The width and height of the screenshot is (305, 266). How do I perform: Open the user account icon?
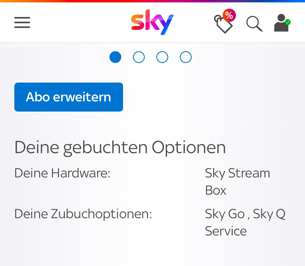(x=281, y=23)
